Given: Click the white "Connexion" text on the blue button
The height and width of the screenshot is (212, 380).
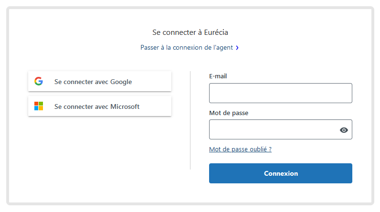Looking at the screenshot, I should tap(281, 173).
